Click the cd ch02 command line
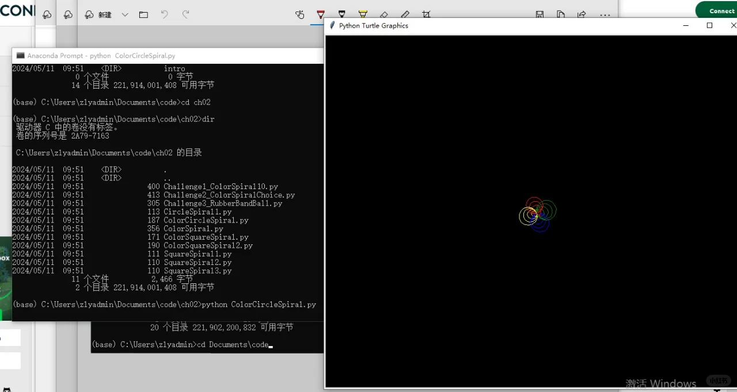This screenshot has width=737, height=392. coord(112,102)
